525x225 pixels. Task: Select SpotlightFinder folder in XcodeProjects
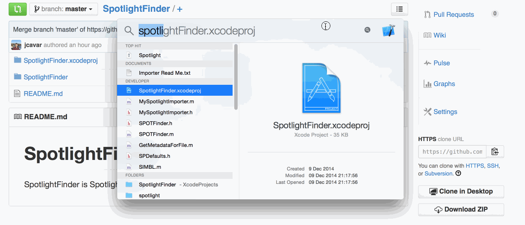click(175, 184)
